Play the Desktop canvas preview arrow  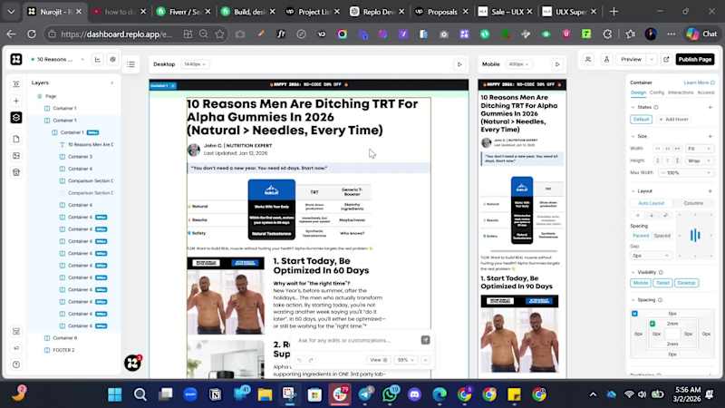pos(459,64)
